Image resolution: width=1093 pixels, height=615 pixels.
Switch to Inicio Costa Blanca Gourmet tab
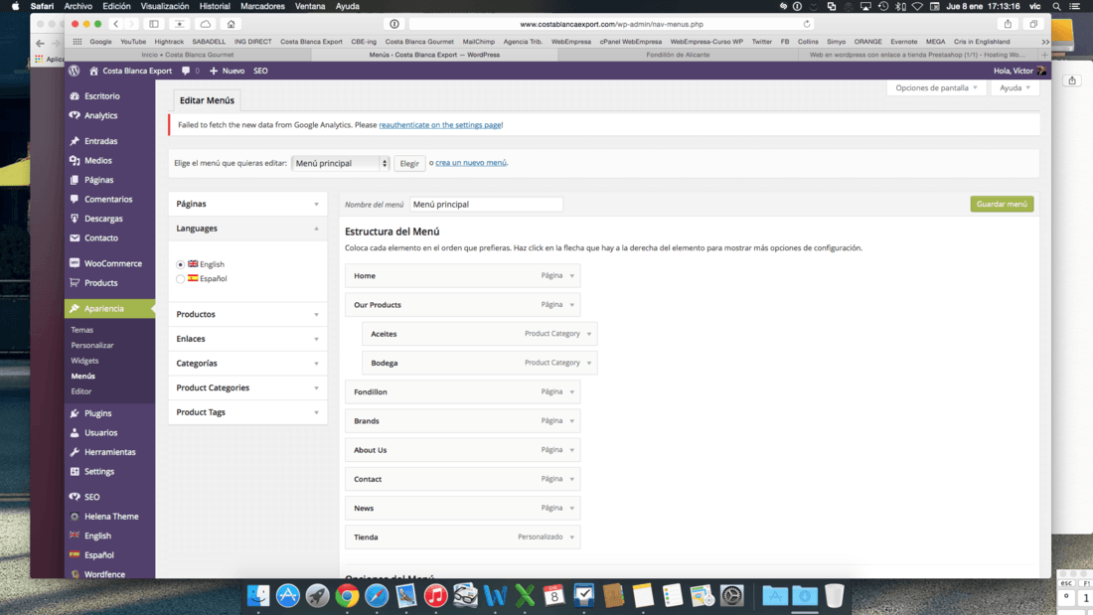(x=187, y=55)
